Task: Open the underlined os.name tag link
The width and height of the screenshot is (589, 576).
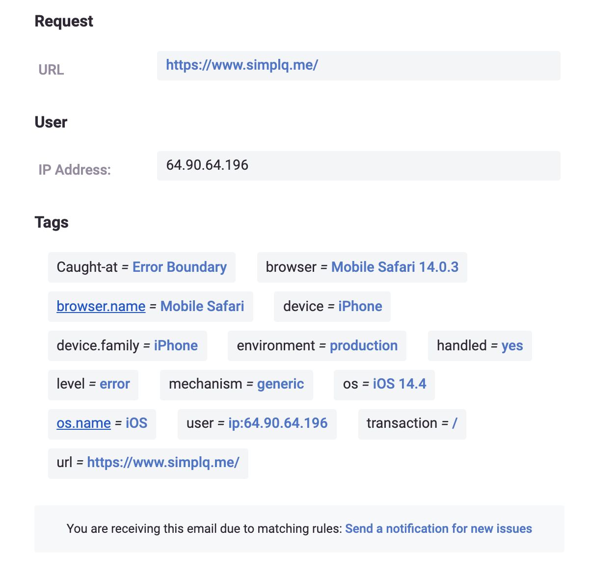Action: [83, 423]
